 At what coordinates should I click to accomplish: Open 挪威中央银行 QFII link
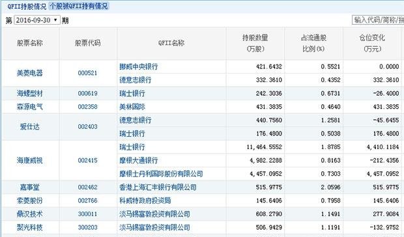coord(139,66)
